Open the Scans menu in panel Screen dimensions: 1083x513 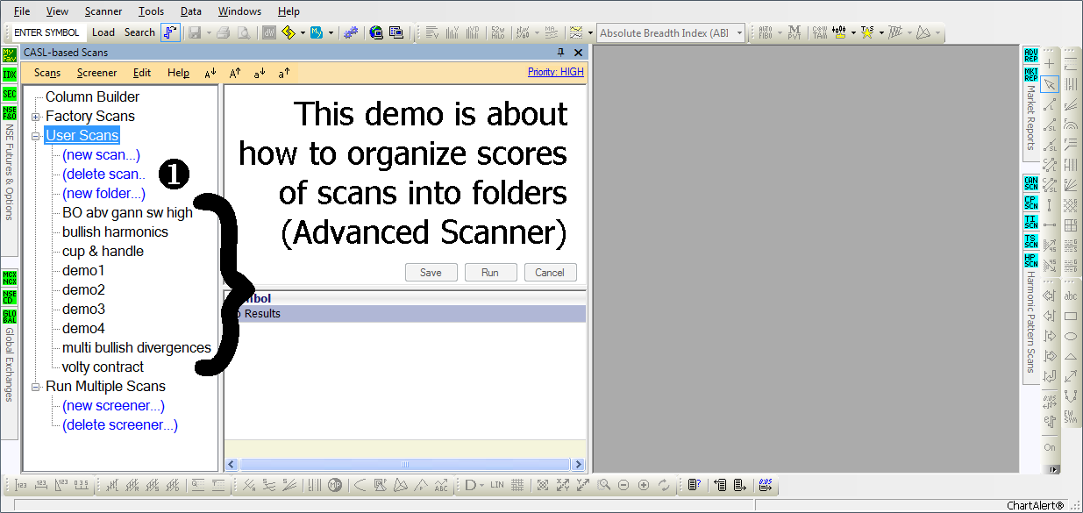47,73
